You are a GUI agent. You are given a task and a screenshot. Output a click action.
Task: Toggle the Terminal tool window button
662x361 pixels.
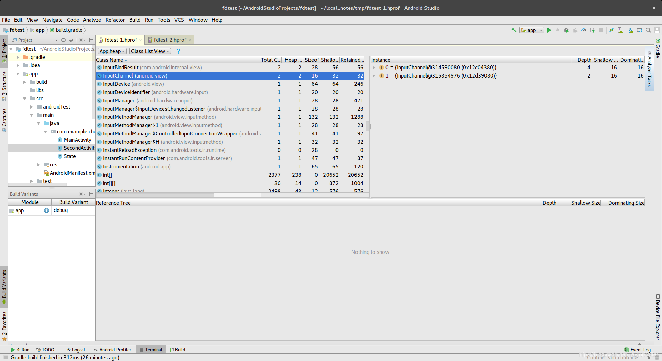[151, 350]
